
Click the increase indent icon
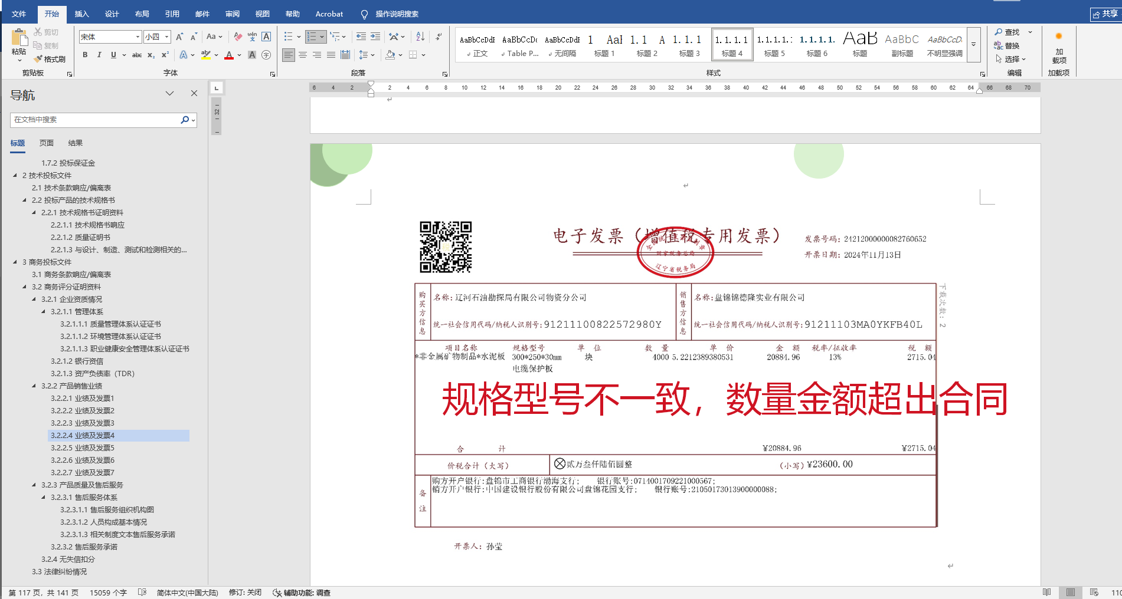(x=375, y=37)
